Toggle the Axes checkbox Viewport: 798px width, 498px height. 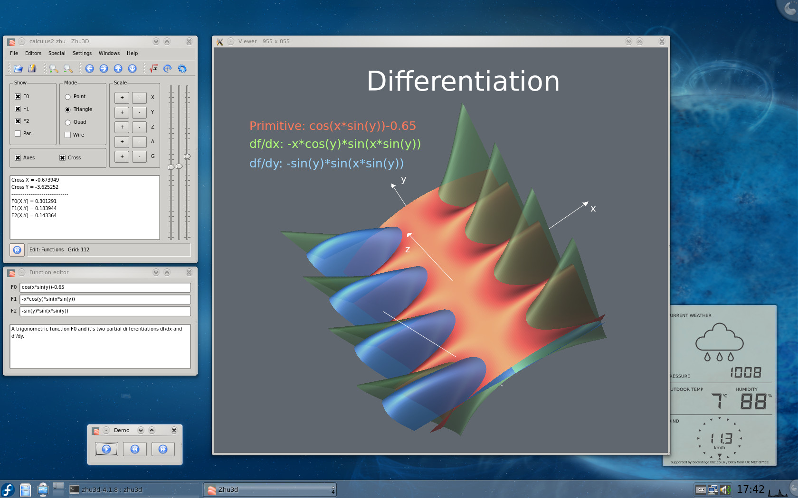[18, 158]
